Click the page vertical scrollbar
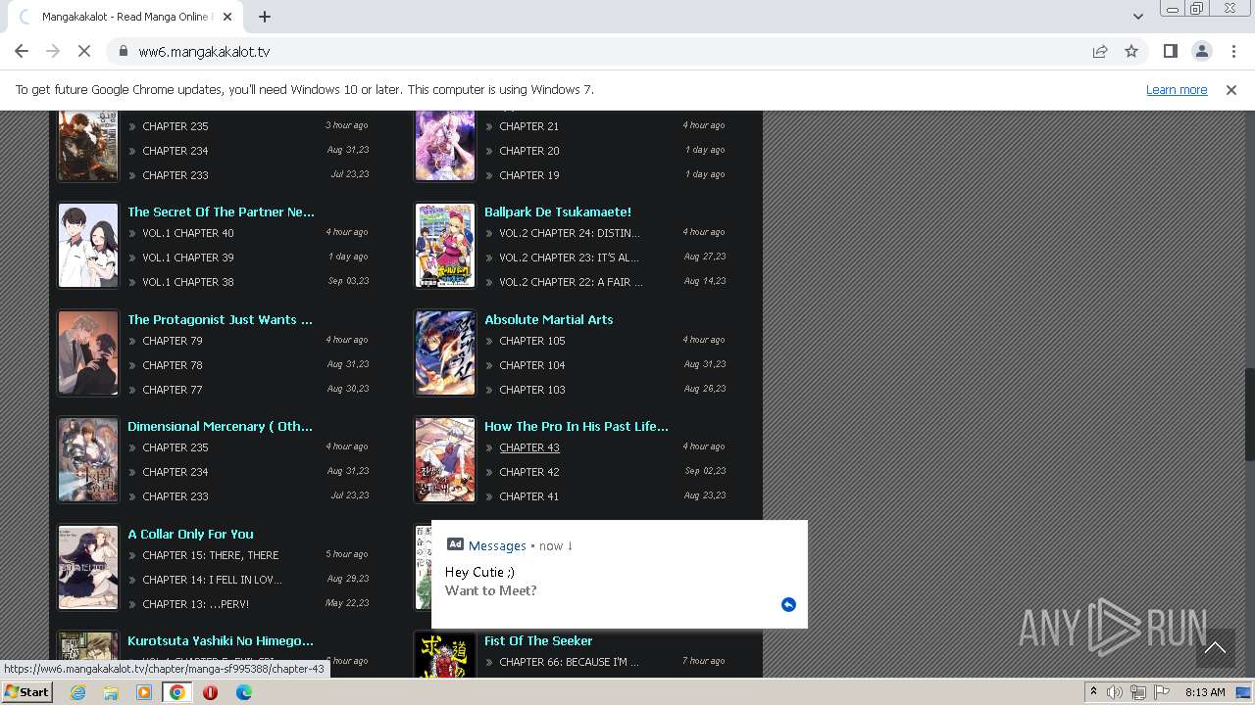The image size is (1255, 705). (x=1249, y=414)
